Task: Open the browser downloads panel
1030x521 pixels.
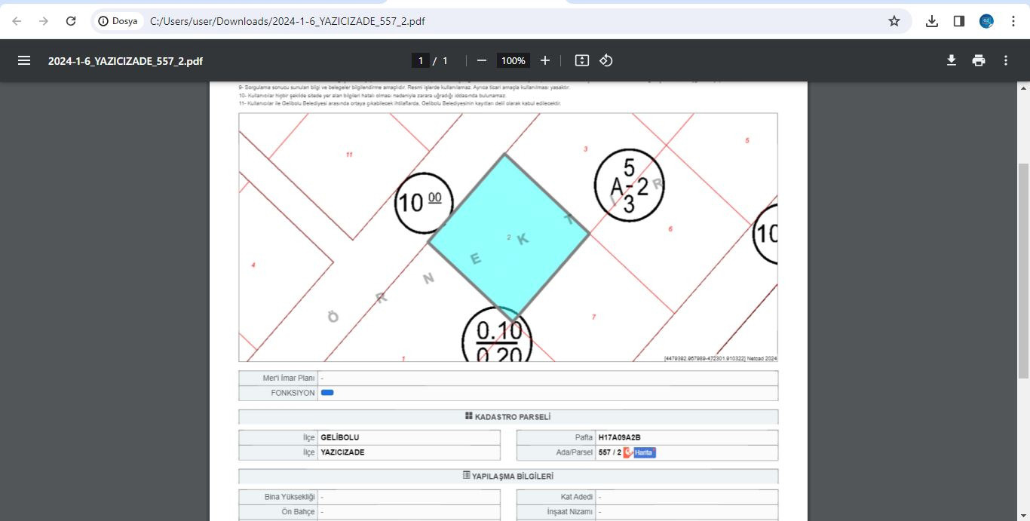Action: (x=932, y=21)
